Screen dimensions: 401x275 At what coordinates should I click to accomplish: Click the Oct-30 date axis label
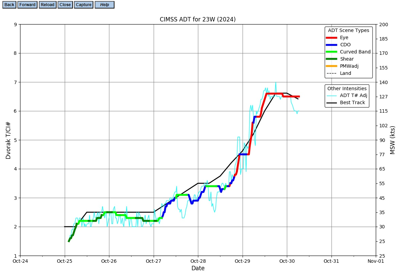287,261
